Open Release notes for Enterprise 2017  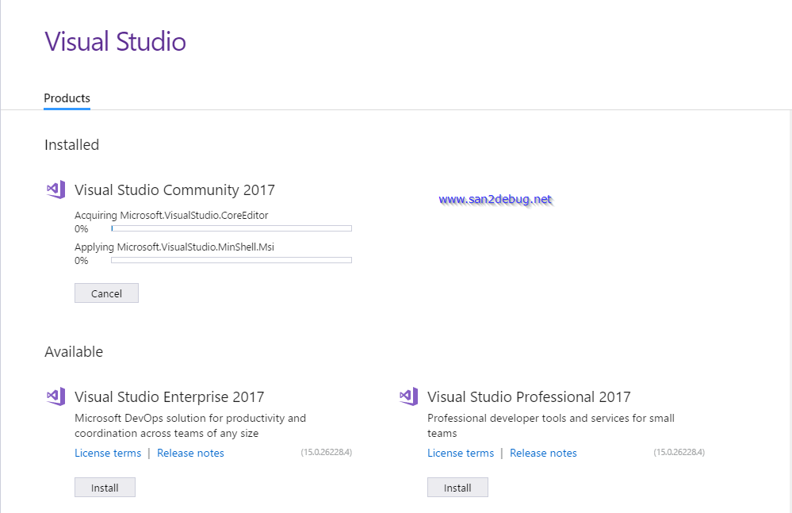(190, 453)
